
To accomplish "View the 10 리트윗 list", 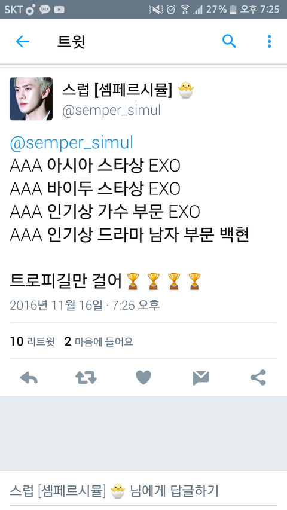I will pos(32,341).
